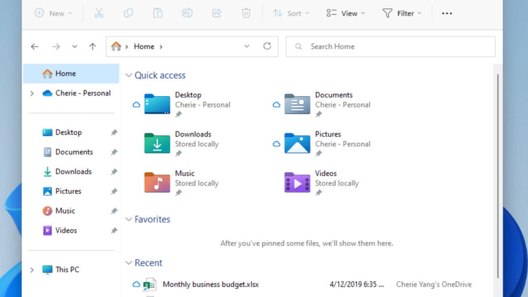Viewport: 528px width, 297px height.
Task: Open the View dropdown menu
Action: (x=346, y=13)
